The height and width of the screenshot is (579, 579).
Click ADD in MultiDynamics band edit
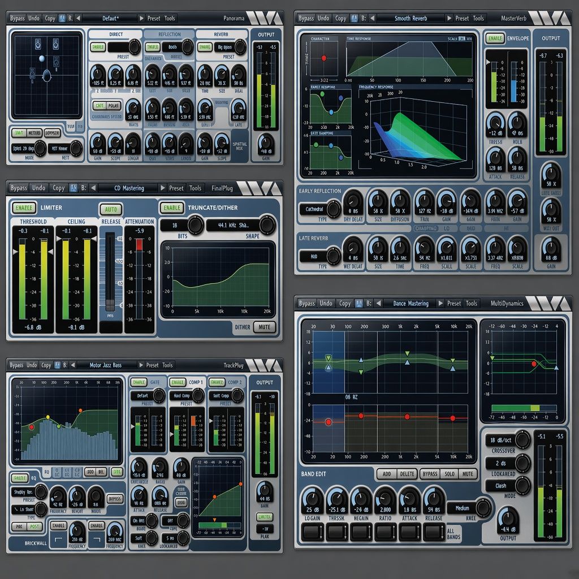(387, 474)
